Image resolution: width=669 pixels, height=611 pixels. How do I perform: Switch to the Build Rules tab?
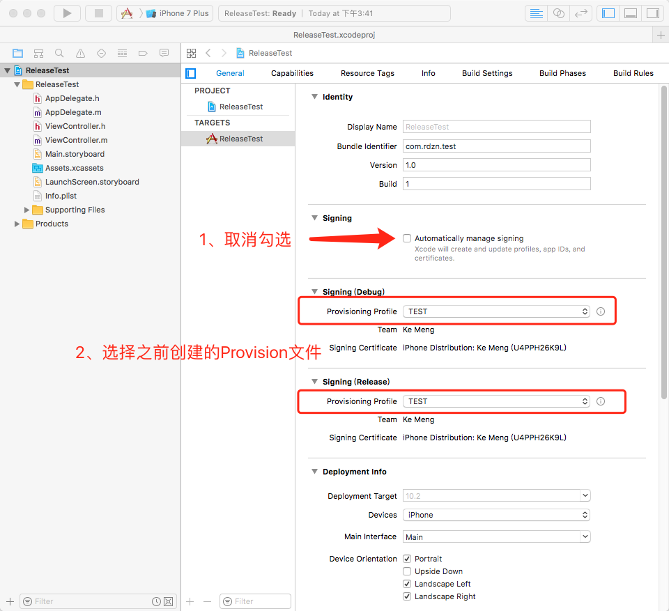click(633, 73)
